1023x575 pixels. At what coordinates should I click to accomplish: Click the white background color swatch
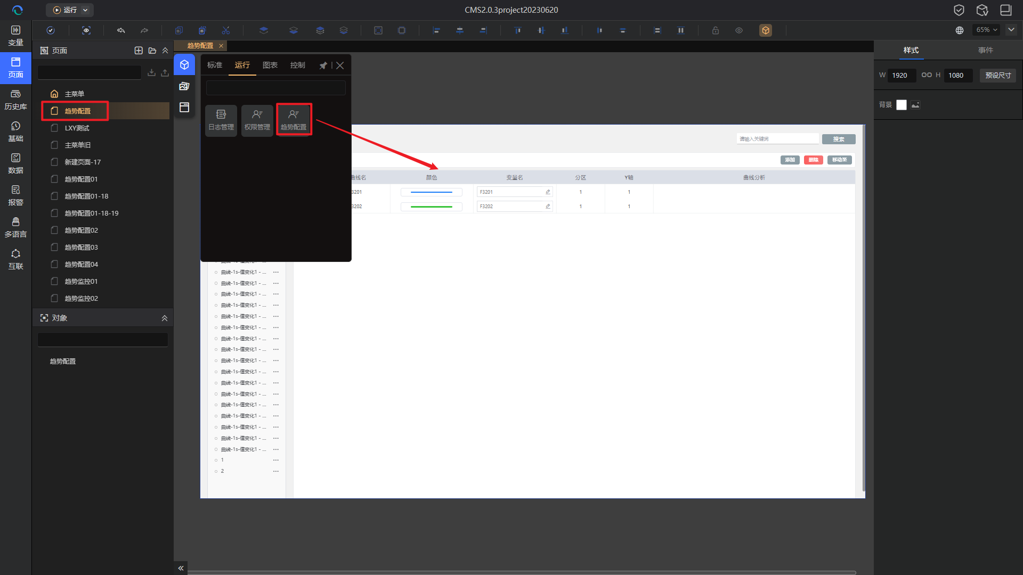tap(902, 105)
